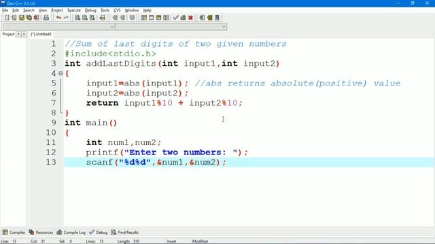Click the Modified status bar entry
The image size is (435, 244).
(x=200, y=241)
